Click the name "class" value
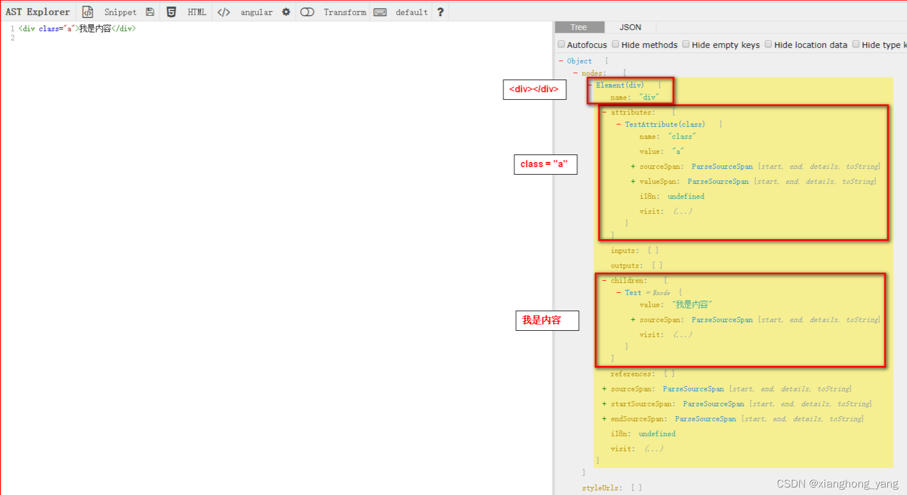The image size is (907, 495). coord(682,137)
